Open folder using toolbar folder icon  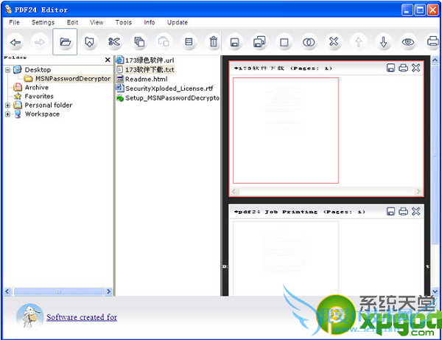(65, 42)
